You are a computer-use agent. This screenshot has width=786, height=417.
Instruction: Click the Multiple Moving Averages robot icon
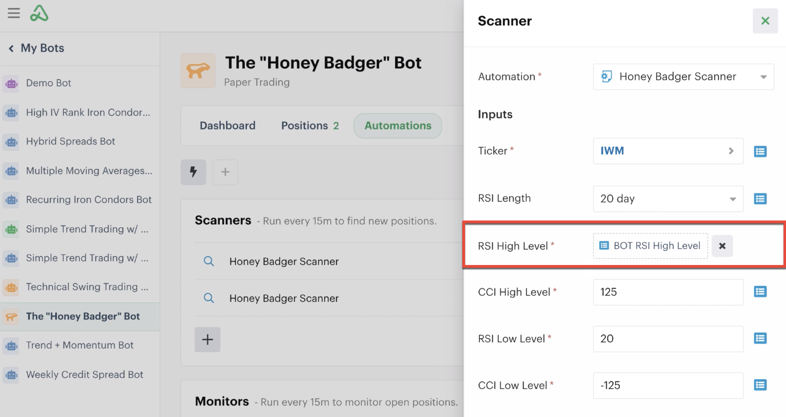click(x=11, y=171)
